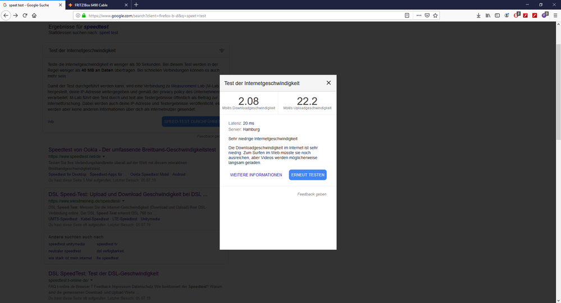Screen dimensions: 561x303
Task: Close the 'speet test - Google-Suche' tab
Action: [x=60, y=5]
